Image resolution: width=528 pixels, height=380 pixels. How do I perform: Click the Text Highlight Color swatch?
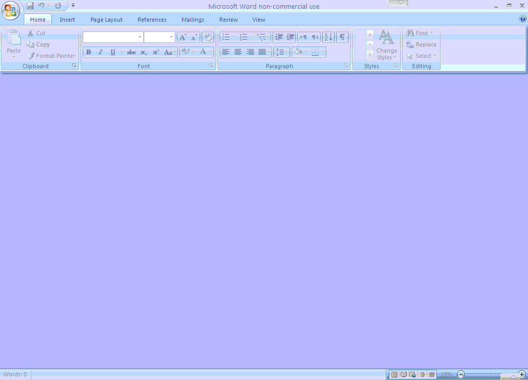point(186,52)
